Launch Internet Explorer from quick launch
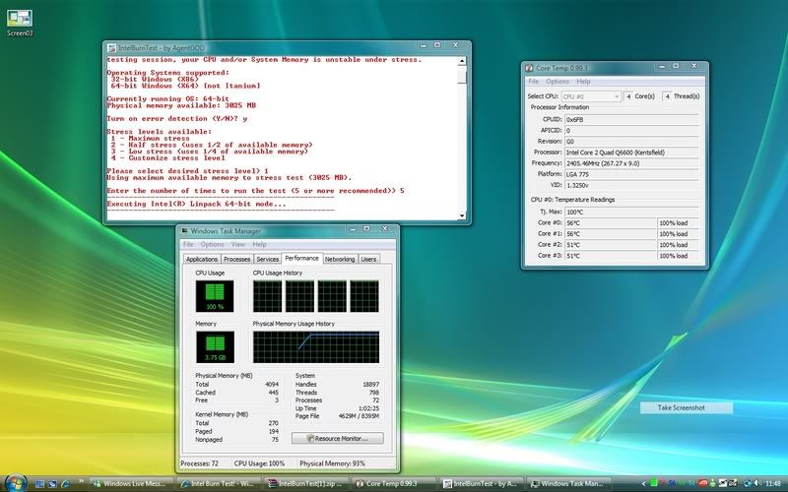 [65, 484]
